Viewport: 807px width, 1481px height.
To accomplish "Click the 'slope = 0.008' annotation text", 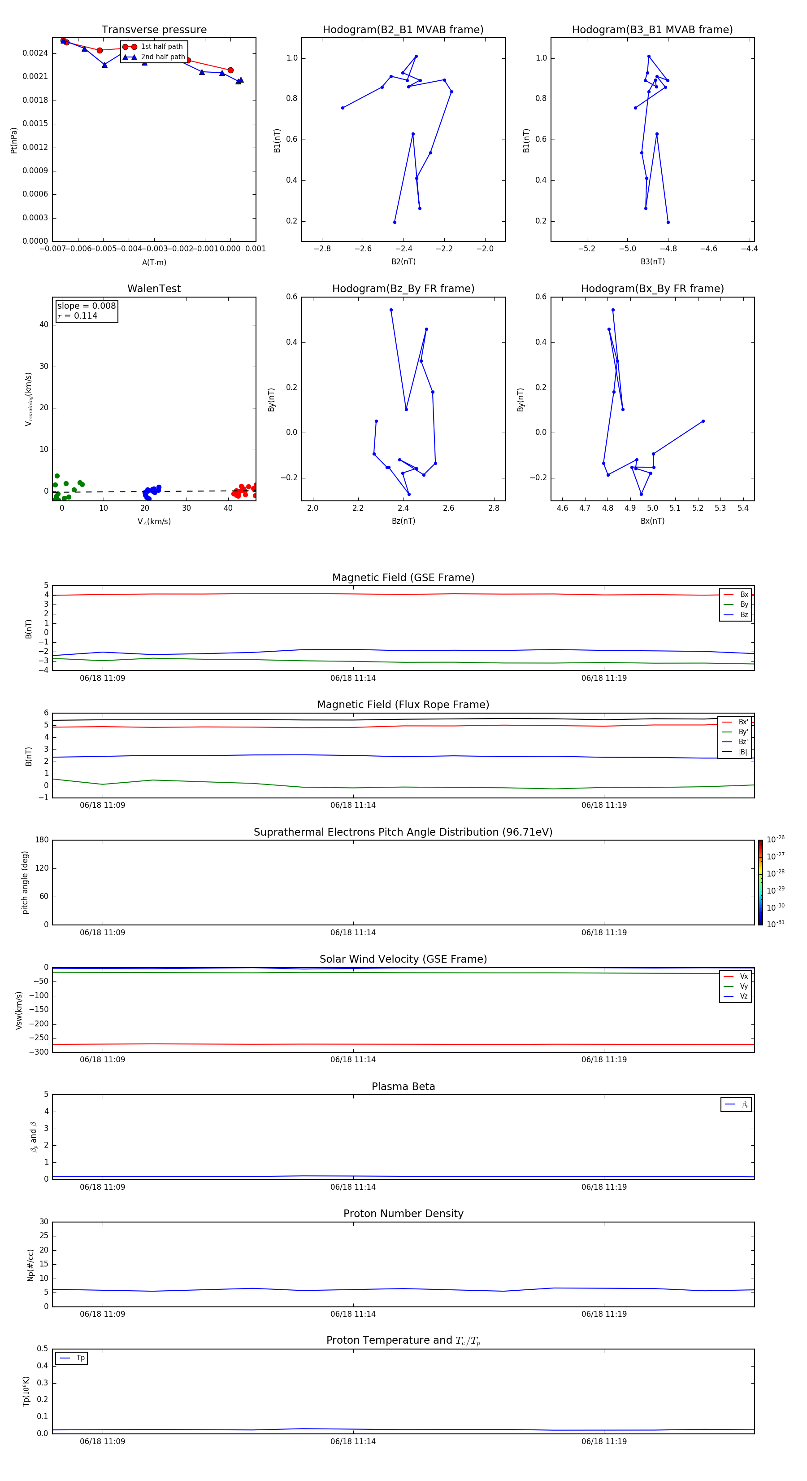I will (x=87, y=306).
